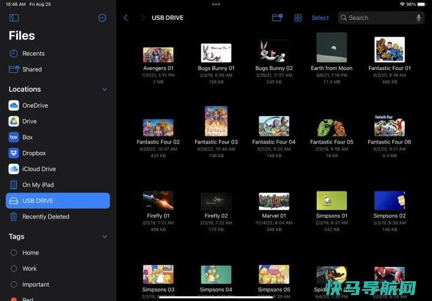The height and width of the screenshot is (301, 432).
Task: Open Simpsons 01 image
Action: [x=332, y=200]
